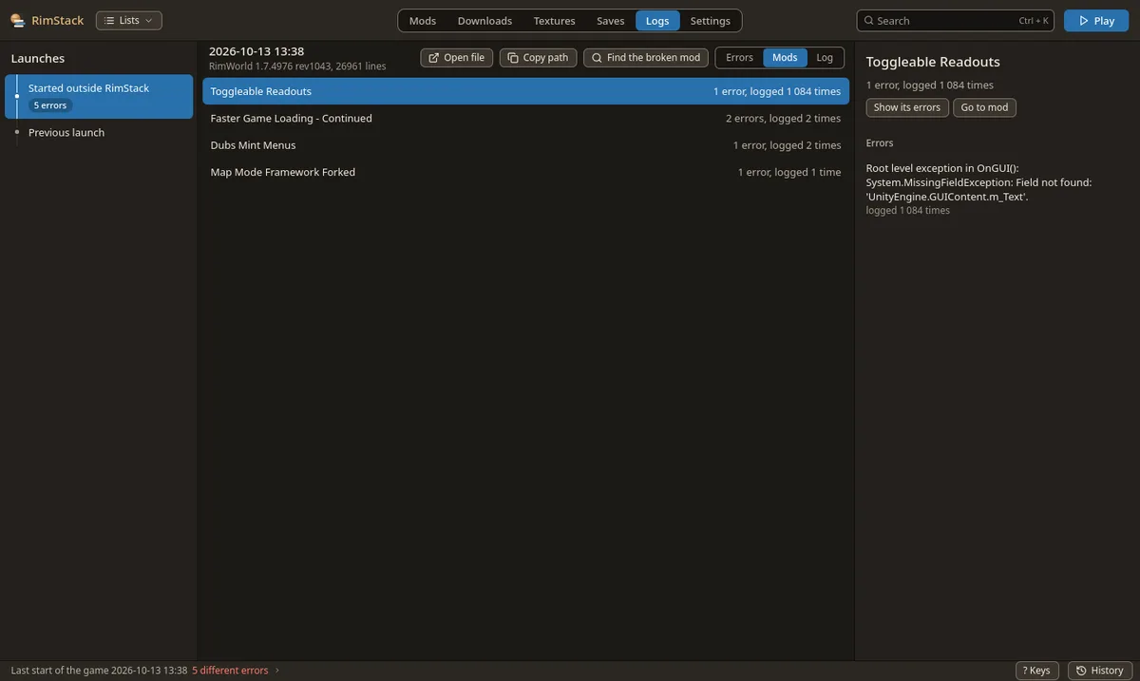Click the '5 errors' badge
The image size is (1140, 681).
(x=50, y=105)
